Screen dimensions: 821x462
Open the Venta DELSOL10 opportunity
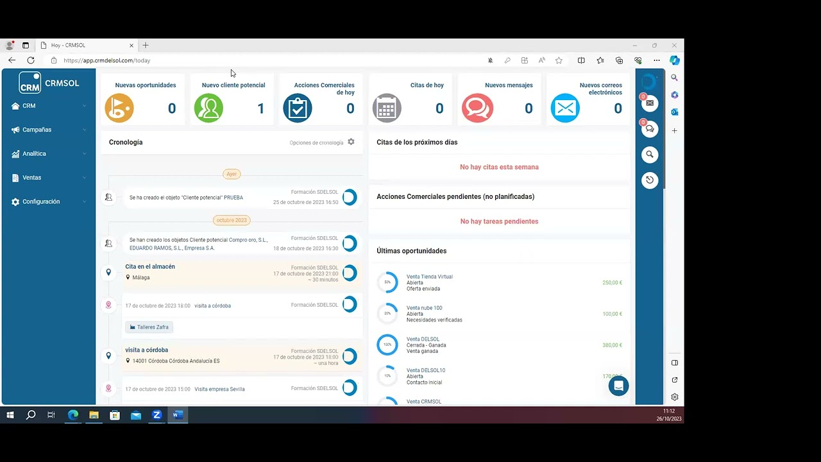426,370
